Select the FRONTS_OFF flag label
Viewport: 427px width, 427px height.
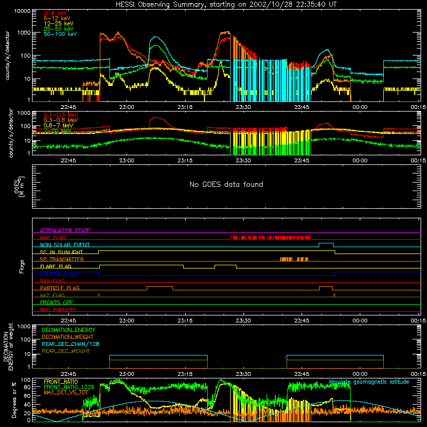click(57, 302)
